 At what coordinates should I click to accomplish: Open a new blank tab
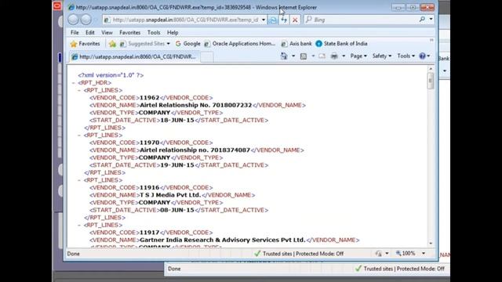pos(206,57)
